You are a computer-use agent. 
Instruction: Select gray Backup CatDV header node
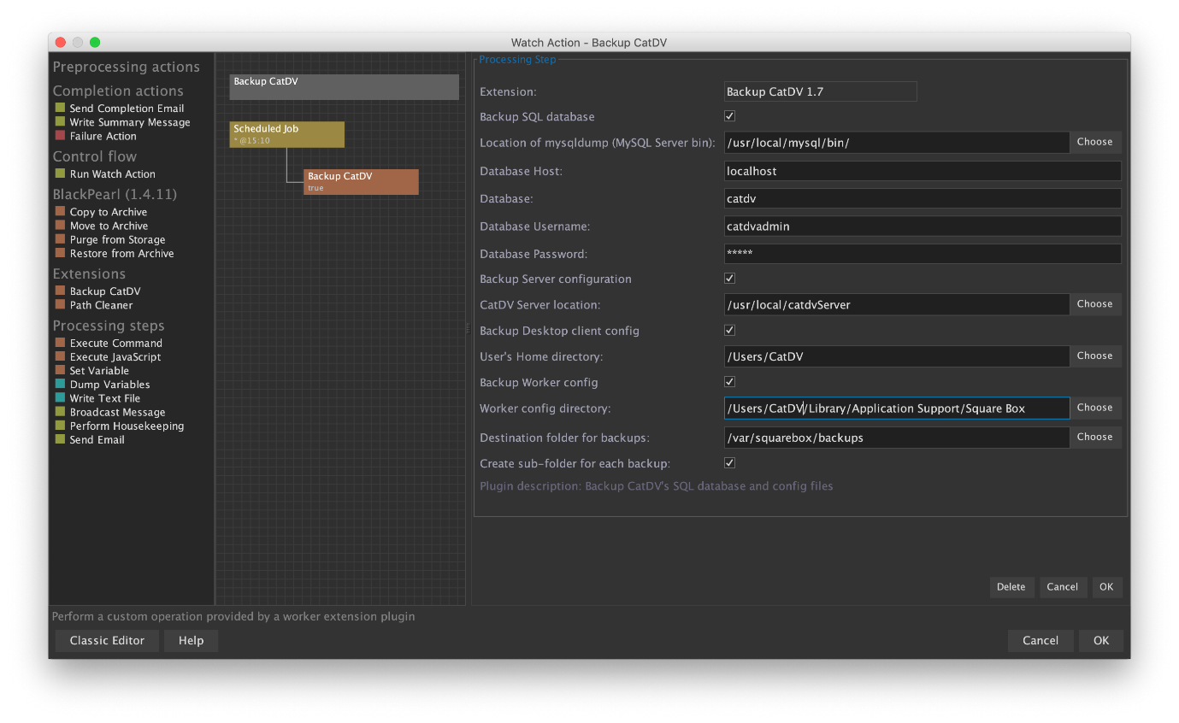point(345,87)
